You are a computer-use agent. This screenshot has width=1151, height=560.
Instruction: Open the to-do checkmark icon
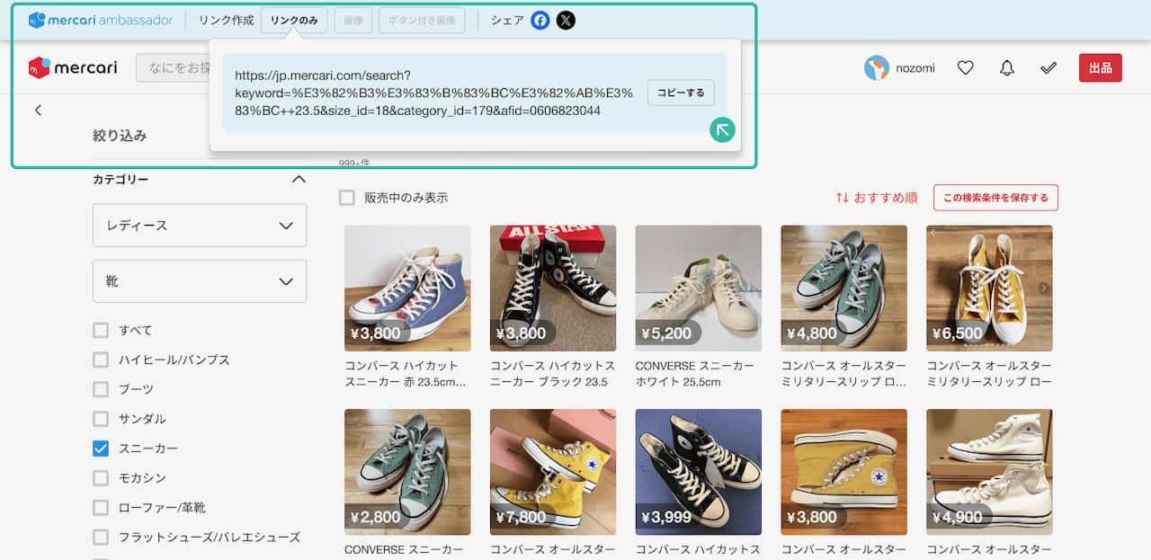pyautogui.click(x=1048, y=67)
